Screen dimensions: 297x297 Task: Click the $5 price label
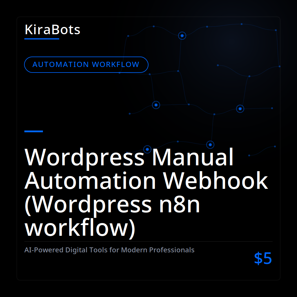263,258
